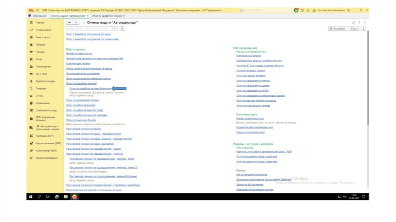Open the 'Снабжение и склад' sidebar section
The height and width of the screenshot is (222, 396).
click(46, 111)
